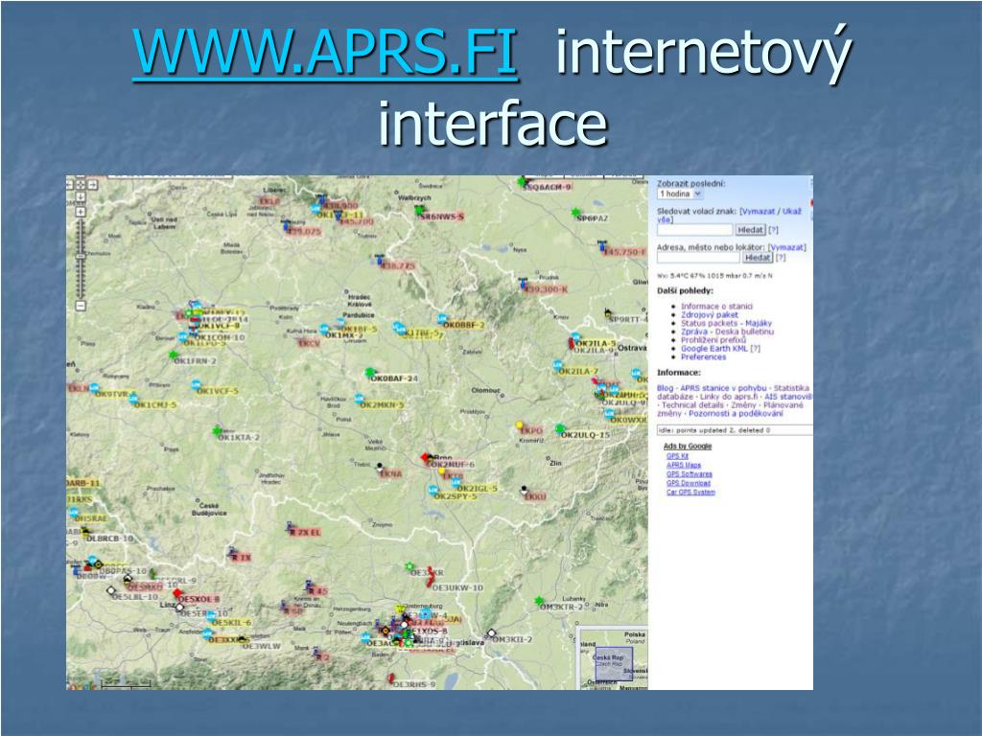Select the blue station icon of OK2MKN-5

click(360, 398)
